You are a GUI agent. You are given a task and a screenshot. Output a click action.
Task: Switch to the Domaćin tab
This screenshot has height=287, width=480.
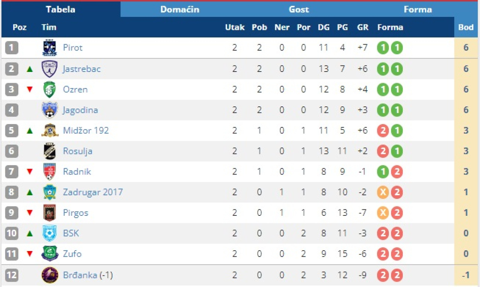pyautogui.click(x=180, y=9)
